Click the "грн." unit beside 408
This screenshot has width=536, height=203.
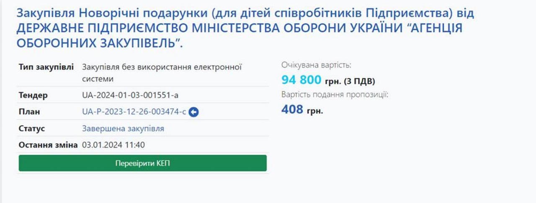315,112
